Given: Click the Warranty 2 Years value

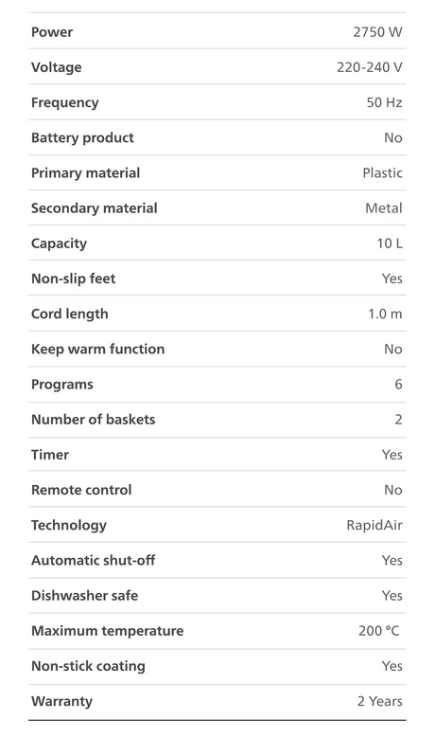Looking at the screenshot, I should pyautogui.click(x=380, y=701).
